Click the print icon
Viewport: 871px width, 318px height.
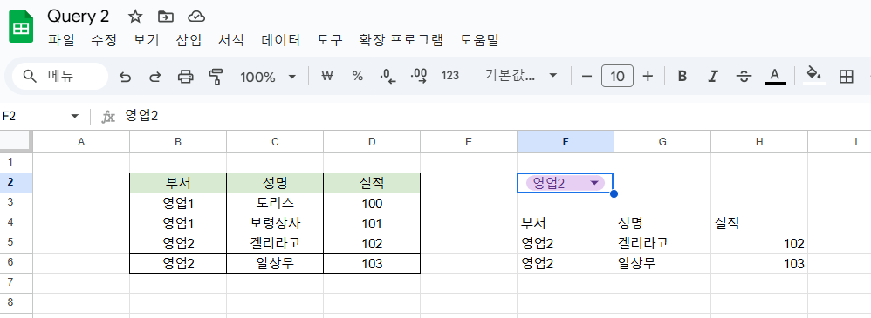click(185, 77)
